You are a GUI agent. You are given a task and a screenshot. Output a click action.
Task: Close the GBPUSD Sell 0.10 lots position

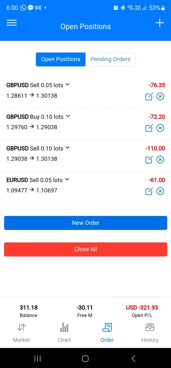pos(160,159)
